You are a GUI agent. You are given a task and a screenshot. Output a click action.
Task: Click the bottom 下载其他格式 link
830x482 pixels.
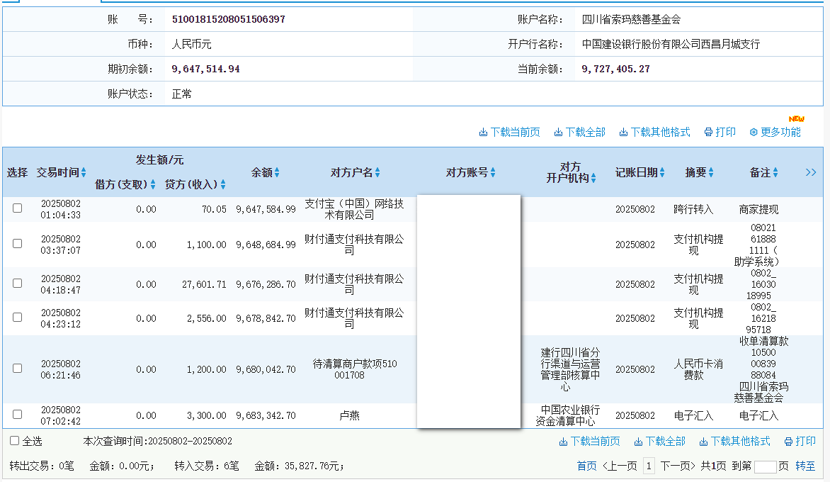734,441
